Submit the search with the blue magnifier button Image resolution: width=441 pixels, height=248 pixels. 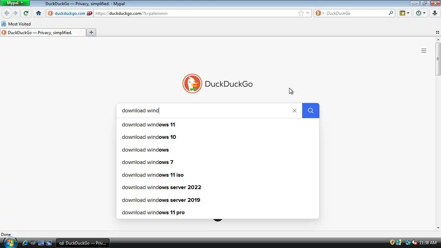coord(311,111)
